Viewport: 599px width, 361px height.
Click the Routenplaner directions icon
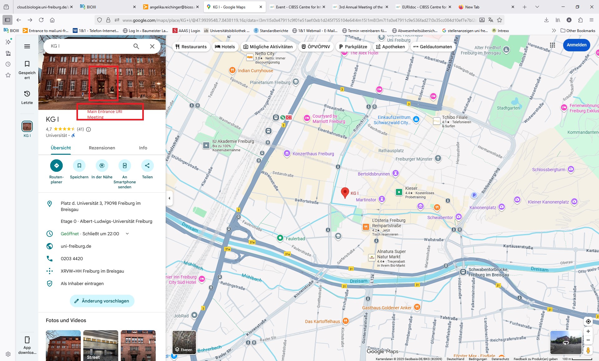[x=56, y=166]
